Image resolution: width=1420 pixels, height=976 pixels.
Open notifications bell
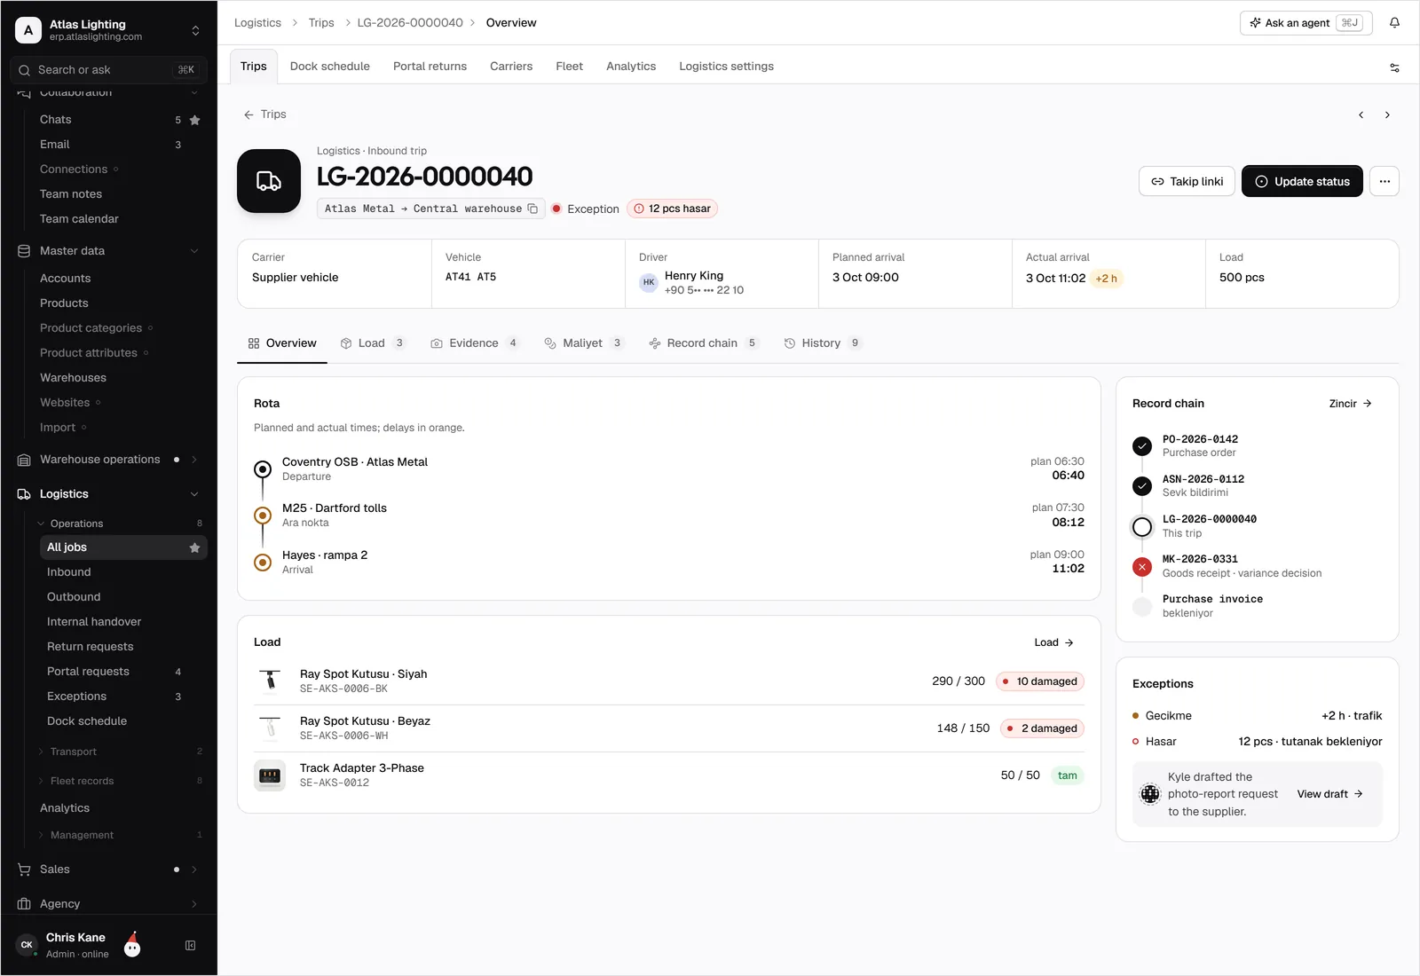pyautogui.click(x=1394, y=23)
